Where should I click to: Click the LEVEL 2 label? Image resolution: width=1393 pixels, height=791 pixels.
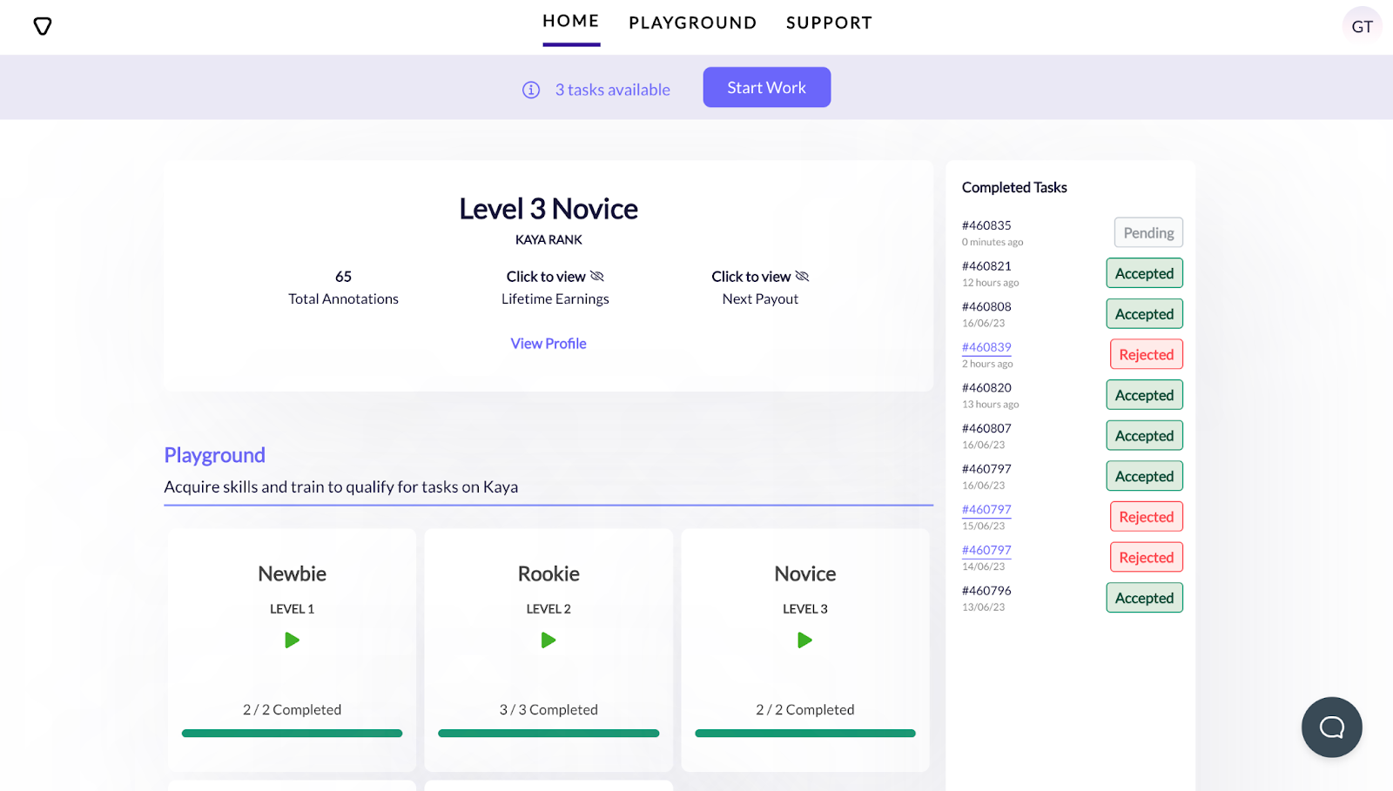pos(548,609)
